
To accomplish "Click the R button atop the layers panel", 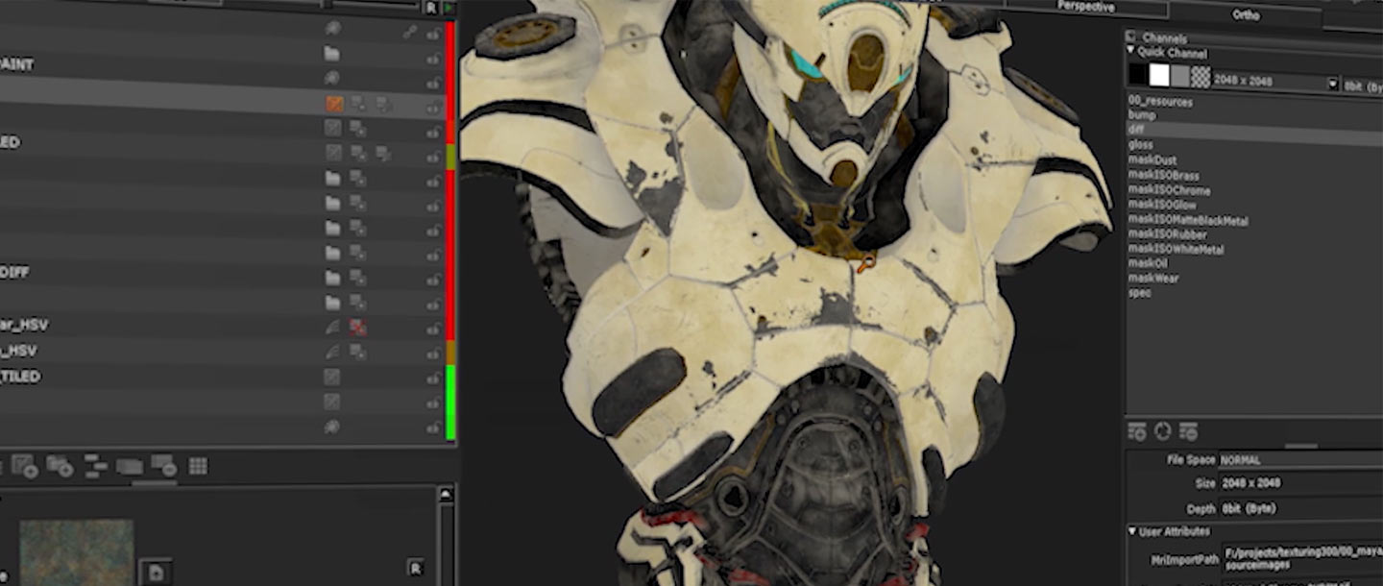I will (x=431, y=8).
